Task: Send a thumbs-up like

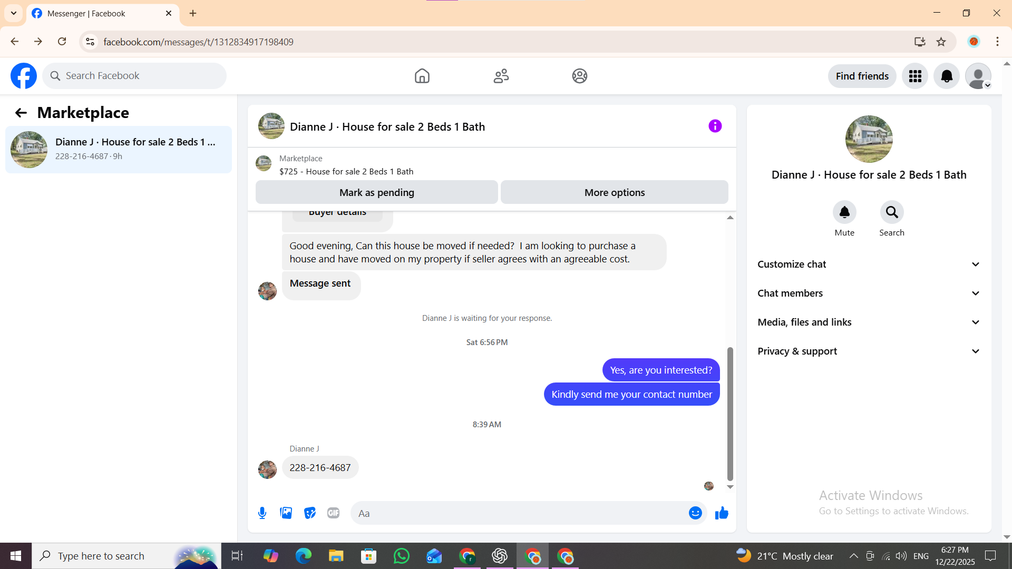Action: pos(722,513)
